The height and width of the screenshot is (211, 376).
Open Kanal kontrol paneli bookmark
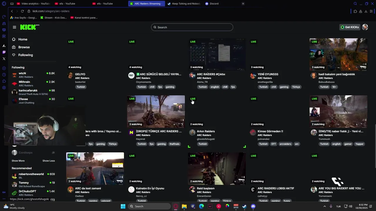[84, 18]
